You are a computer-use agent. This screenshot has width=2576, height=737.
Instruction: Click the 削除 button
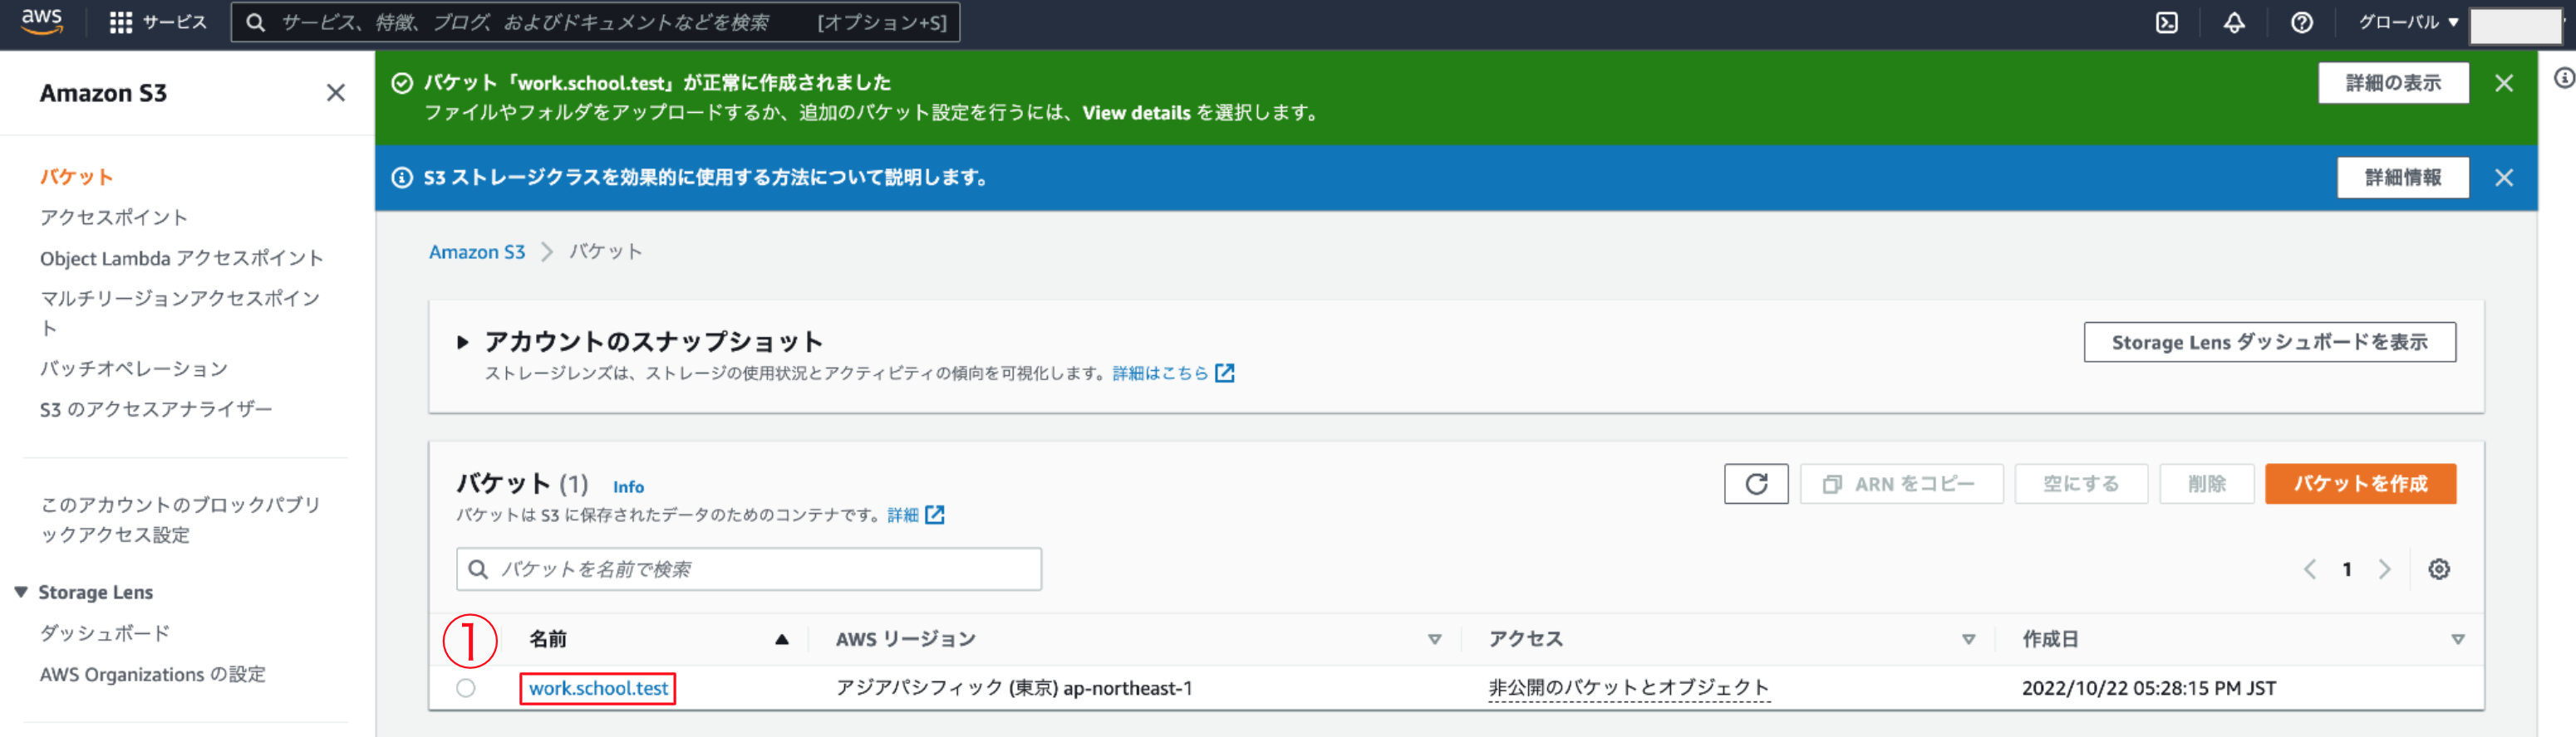[x=2206, y=485]
